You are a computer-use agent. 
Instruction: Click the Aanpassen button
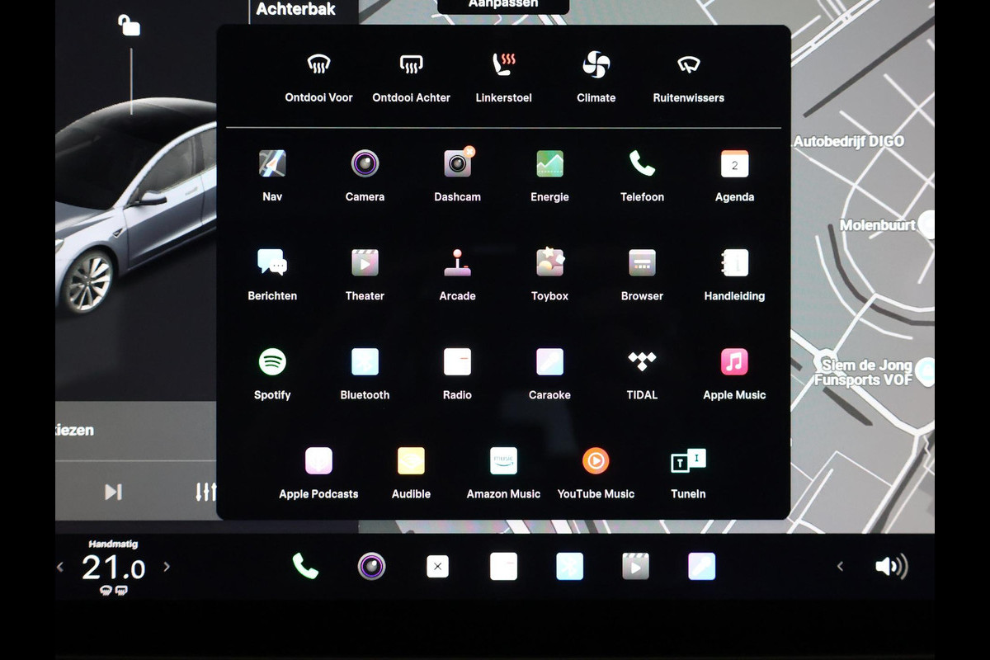503,5
